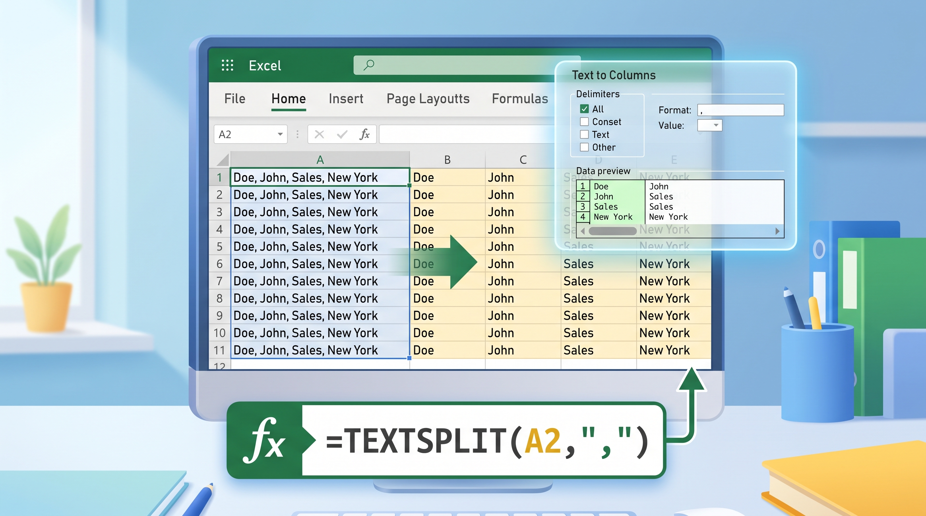926x516 pixels.
Task: Click cell C3 containing John
Action: point(523,212)
